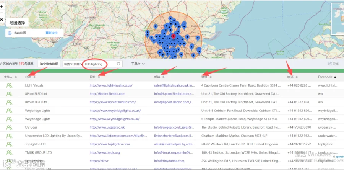
Task: Click info@tinydabba.com email
Action: pos(169,161)
